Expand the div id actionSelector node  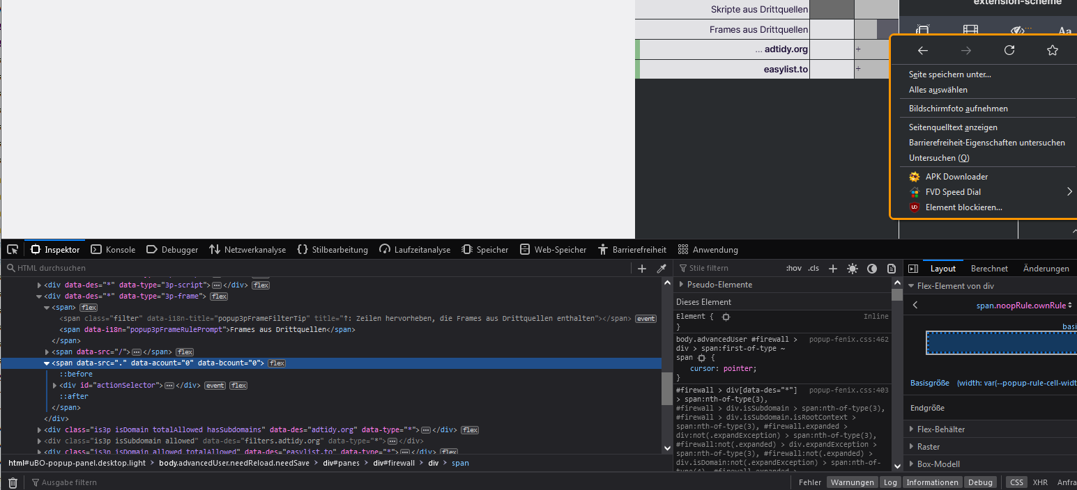55,386
